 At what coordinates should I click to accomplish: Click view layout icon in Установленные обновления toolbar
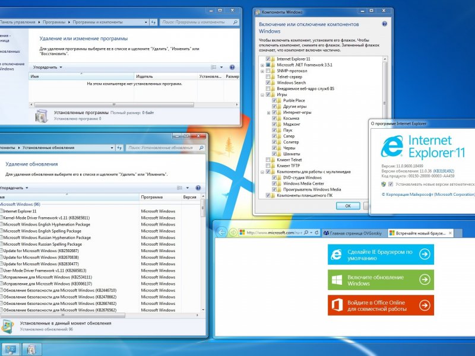click(180, 187)
